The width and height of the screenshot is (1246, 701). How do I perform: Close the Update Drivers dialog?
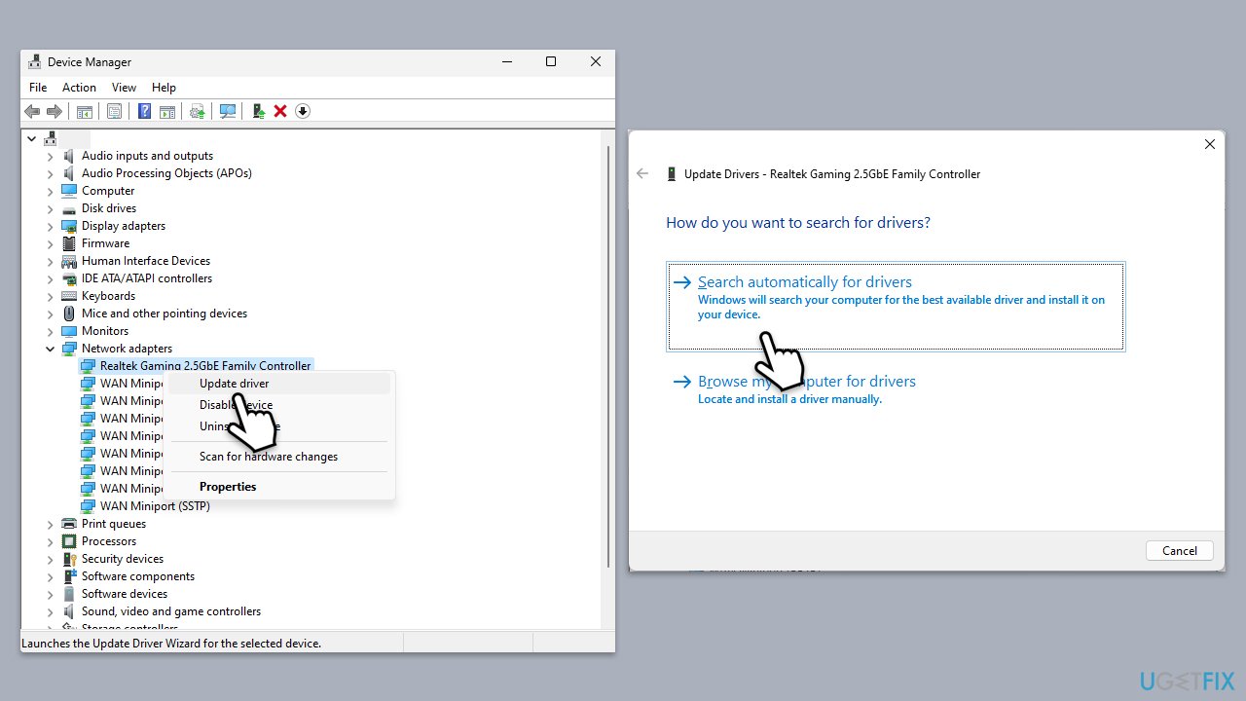coord(1210,144)
